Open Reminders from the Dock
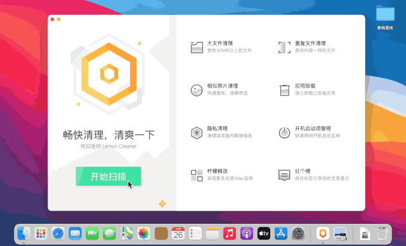The width and height of the screenshot is (406, 246). [x=195, y=233]
